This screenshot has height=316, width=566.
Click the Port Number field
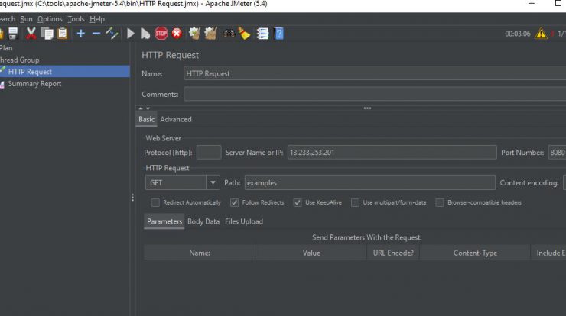(557, 153)
